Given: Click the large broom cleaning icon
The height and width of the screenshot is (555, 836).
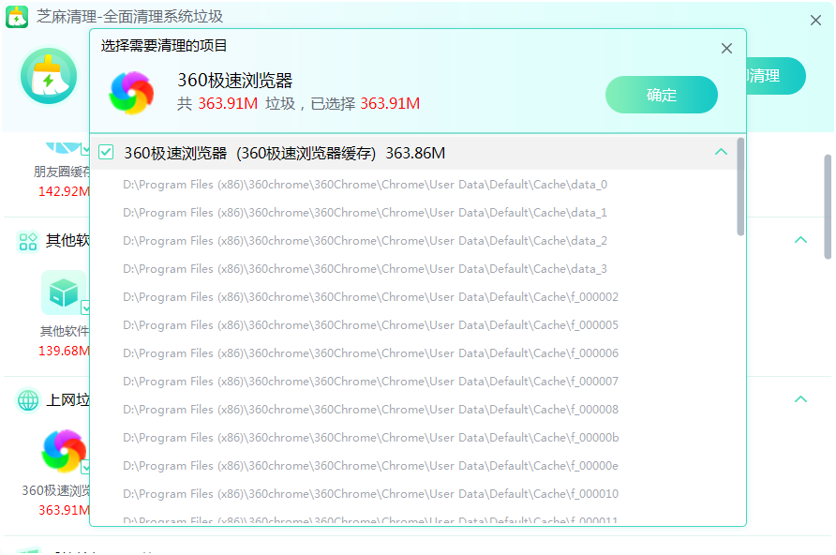Looking at the screenshot, I should (x=49, y=76).
